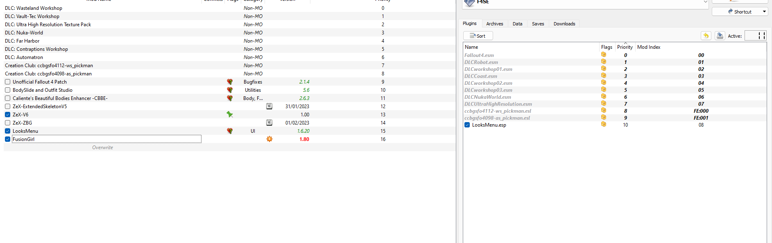Click the box flag icon for ccbgsfo4112-ws_pickman.esl
The height and width of the screenshot is (243, 772).
pyautogui.click(x=604, y=110)
